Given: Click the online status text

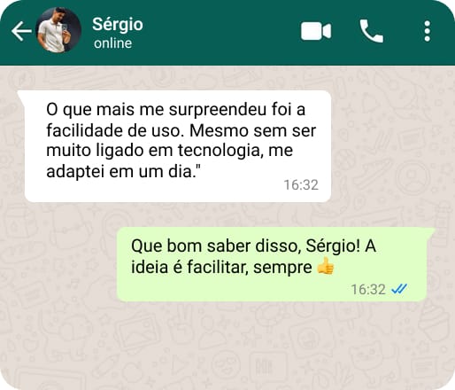Looking at the screenshot, I should (x=112, y=43).
